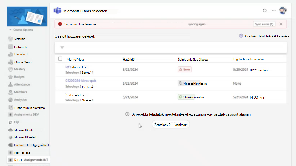
Task: Click the gear icon for connected teams
Action: 241,36
